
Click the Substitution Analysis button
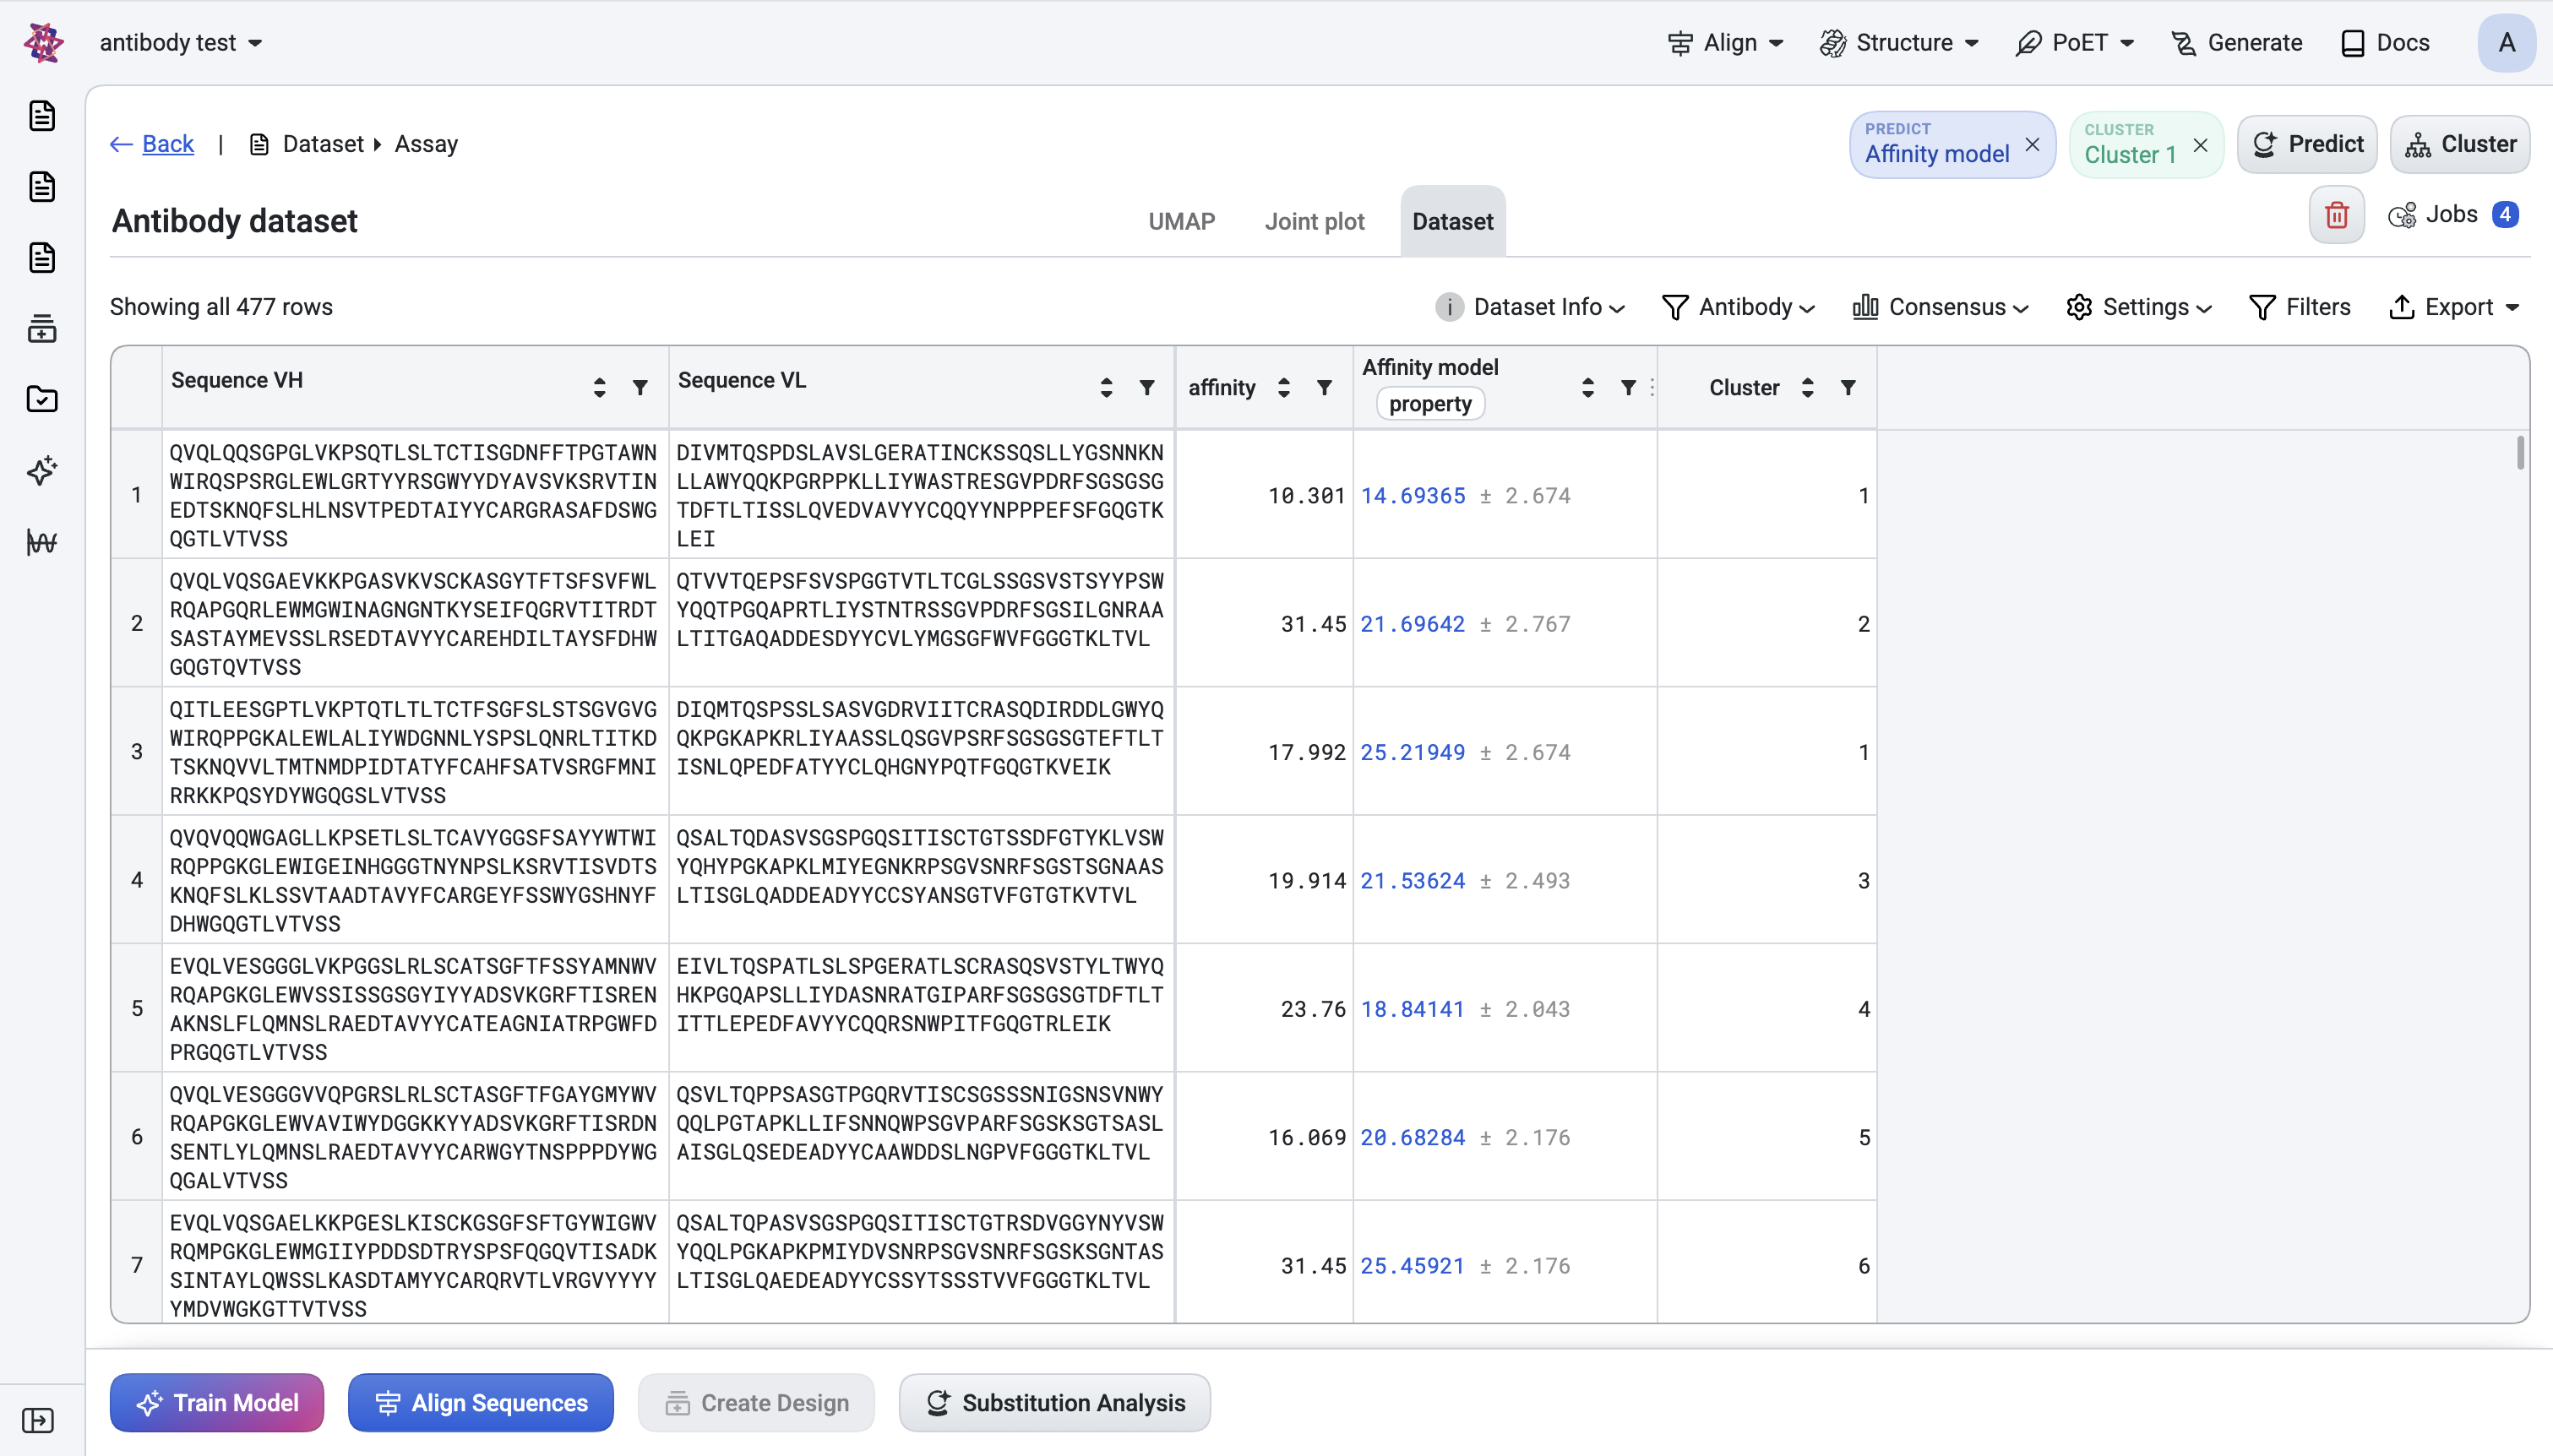[x=1055, y=1402]
